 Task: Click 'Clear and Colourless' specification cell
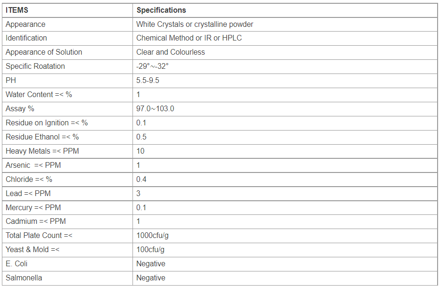point(285,52)
